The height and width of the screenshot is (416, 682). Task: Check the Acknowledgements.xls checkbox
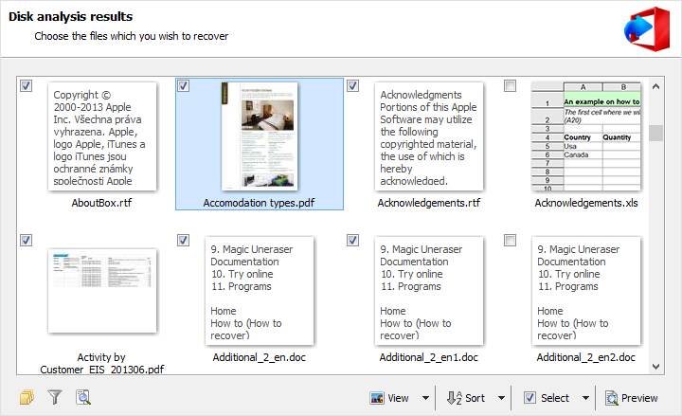(x=510, y=85)
